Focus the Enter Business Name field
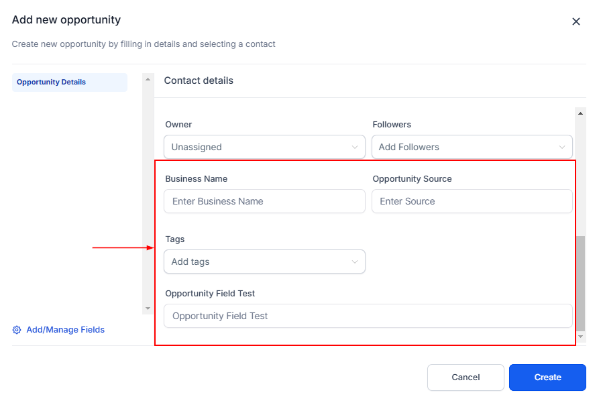599x407 pixels. point(264,201)
